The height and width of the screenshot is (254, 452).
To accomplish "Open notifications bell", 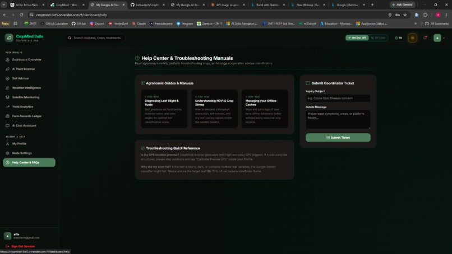I will click(425, 37).
